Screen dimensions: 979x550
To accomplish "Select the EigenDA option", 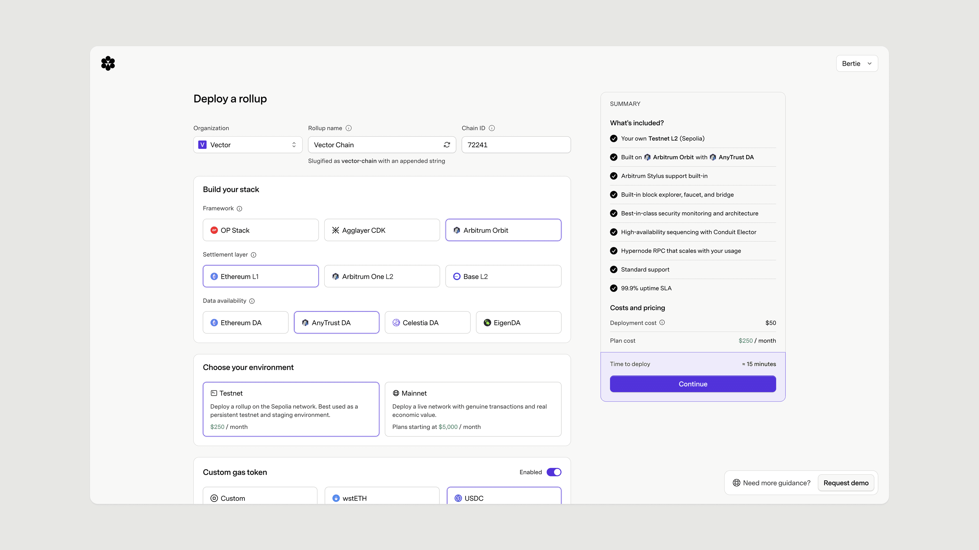I will coord(518,323).
